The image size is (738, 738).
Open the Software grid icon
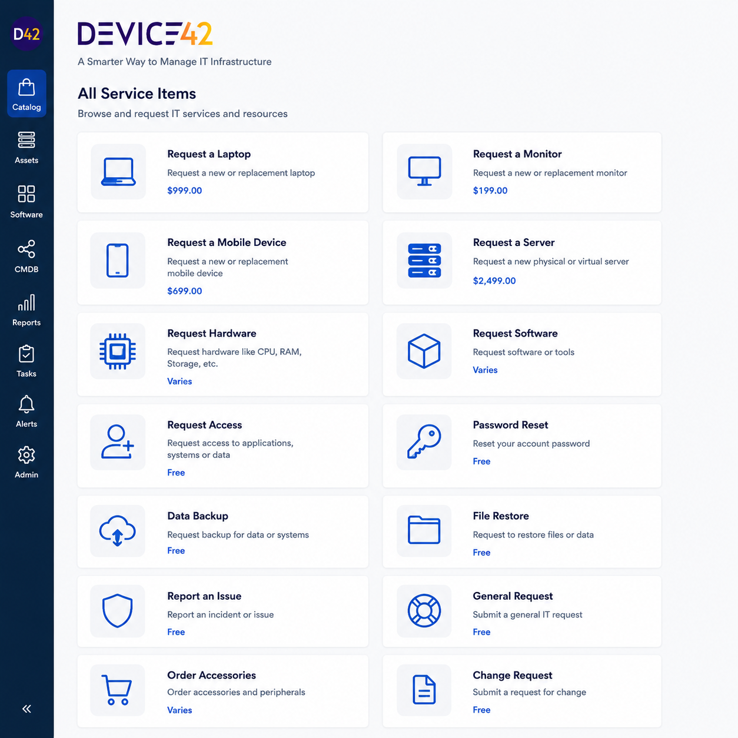26,194
